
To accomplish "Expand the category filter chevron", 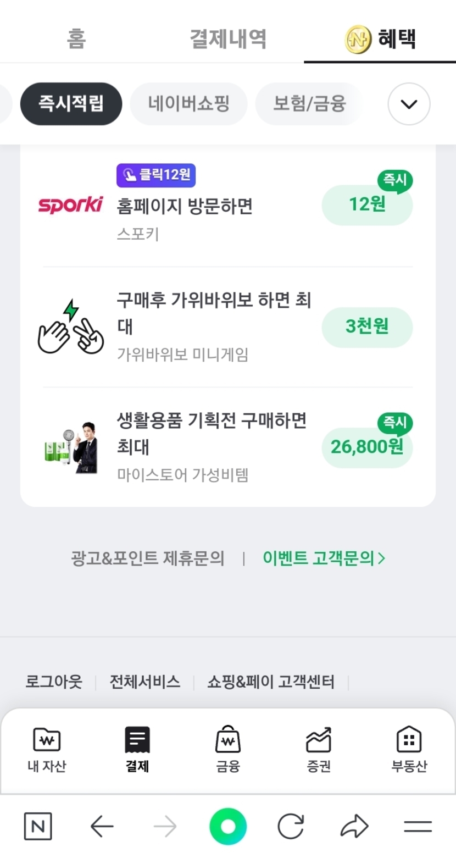I will [x=409, y=104].
